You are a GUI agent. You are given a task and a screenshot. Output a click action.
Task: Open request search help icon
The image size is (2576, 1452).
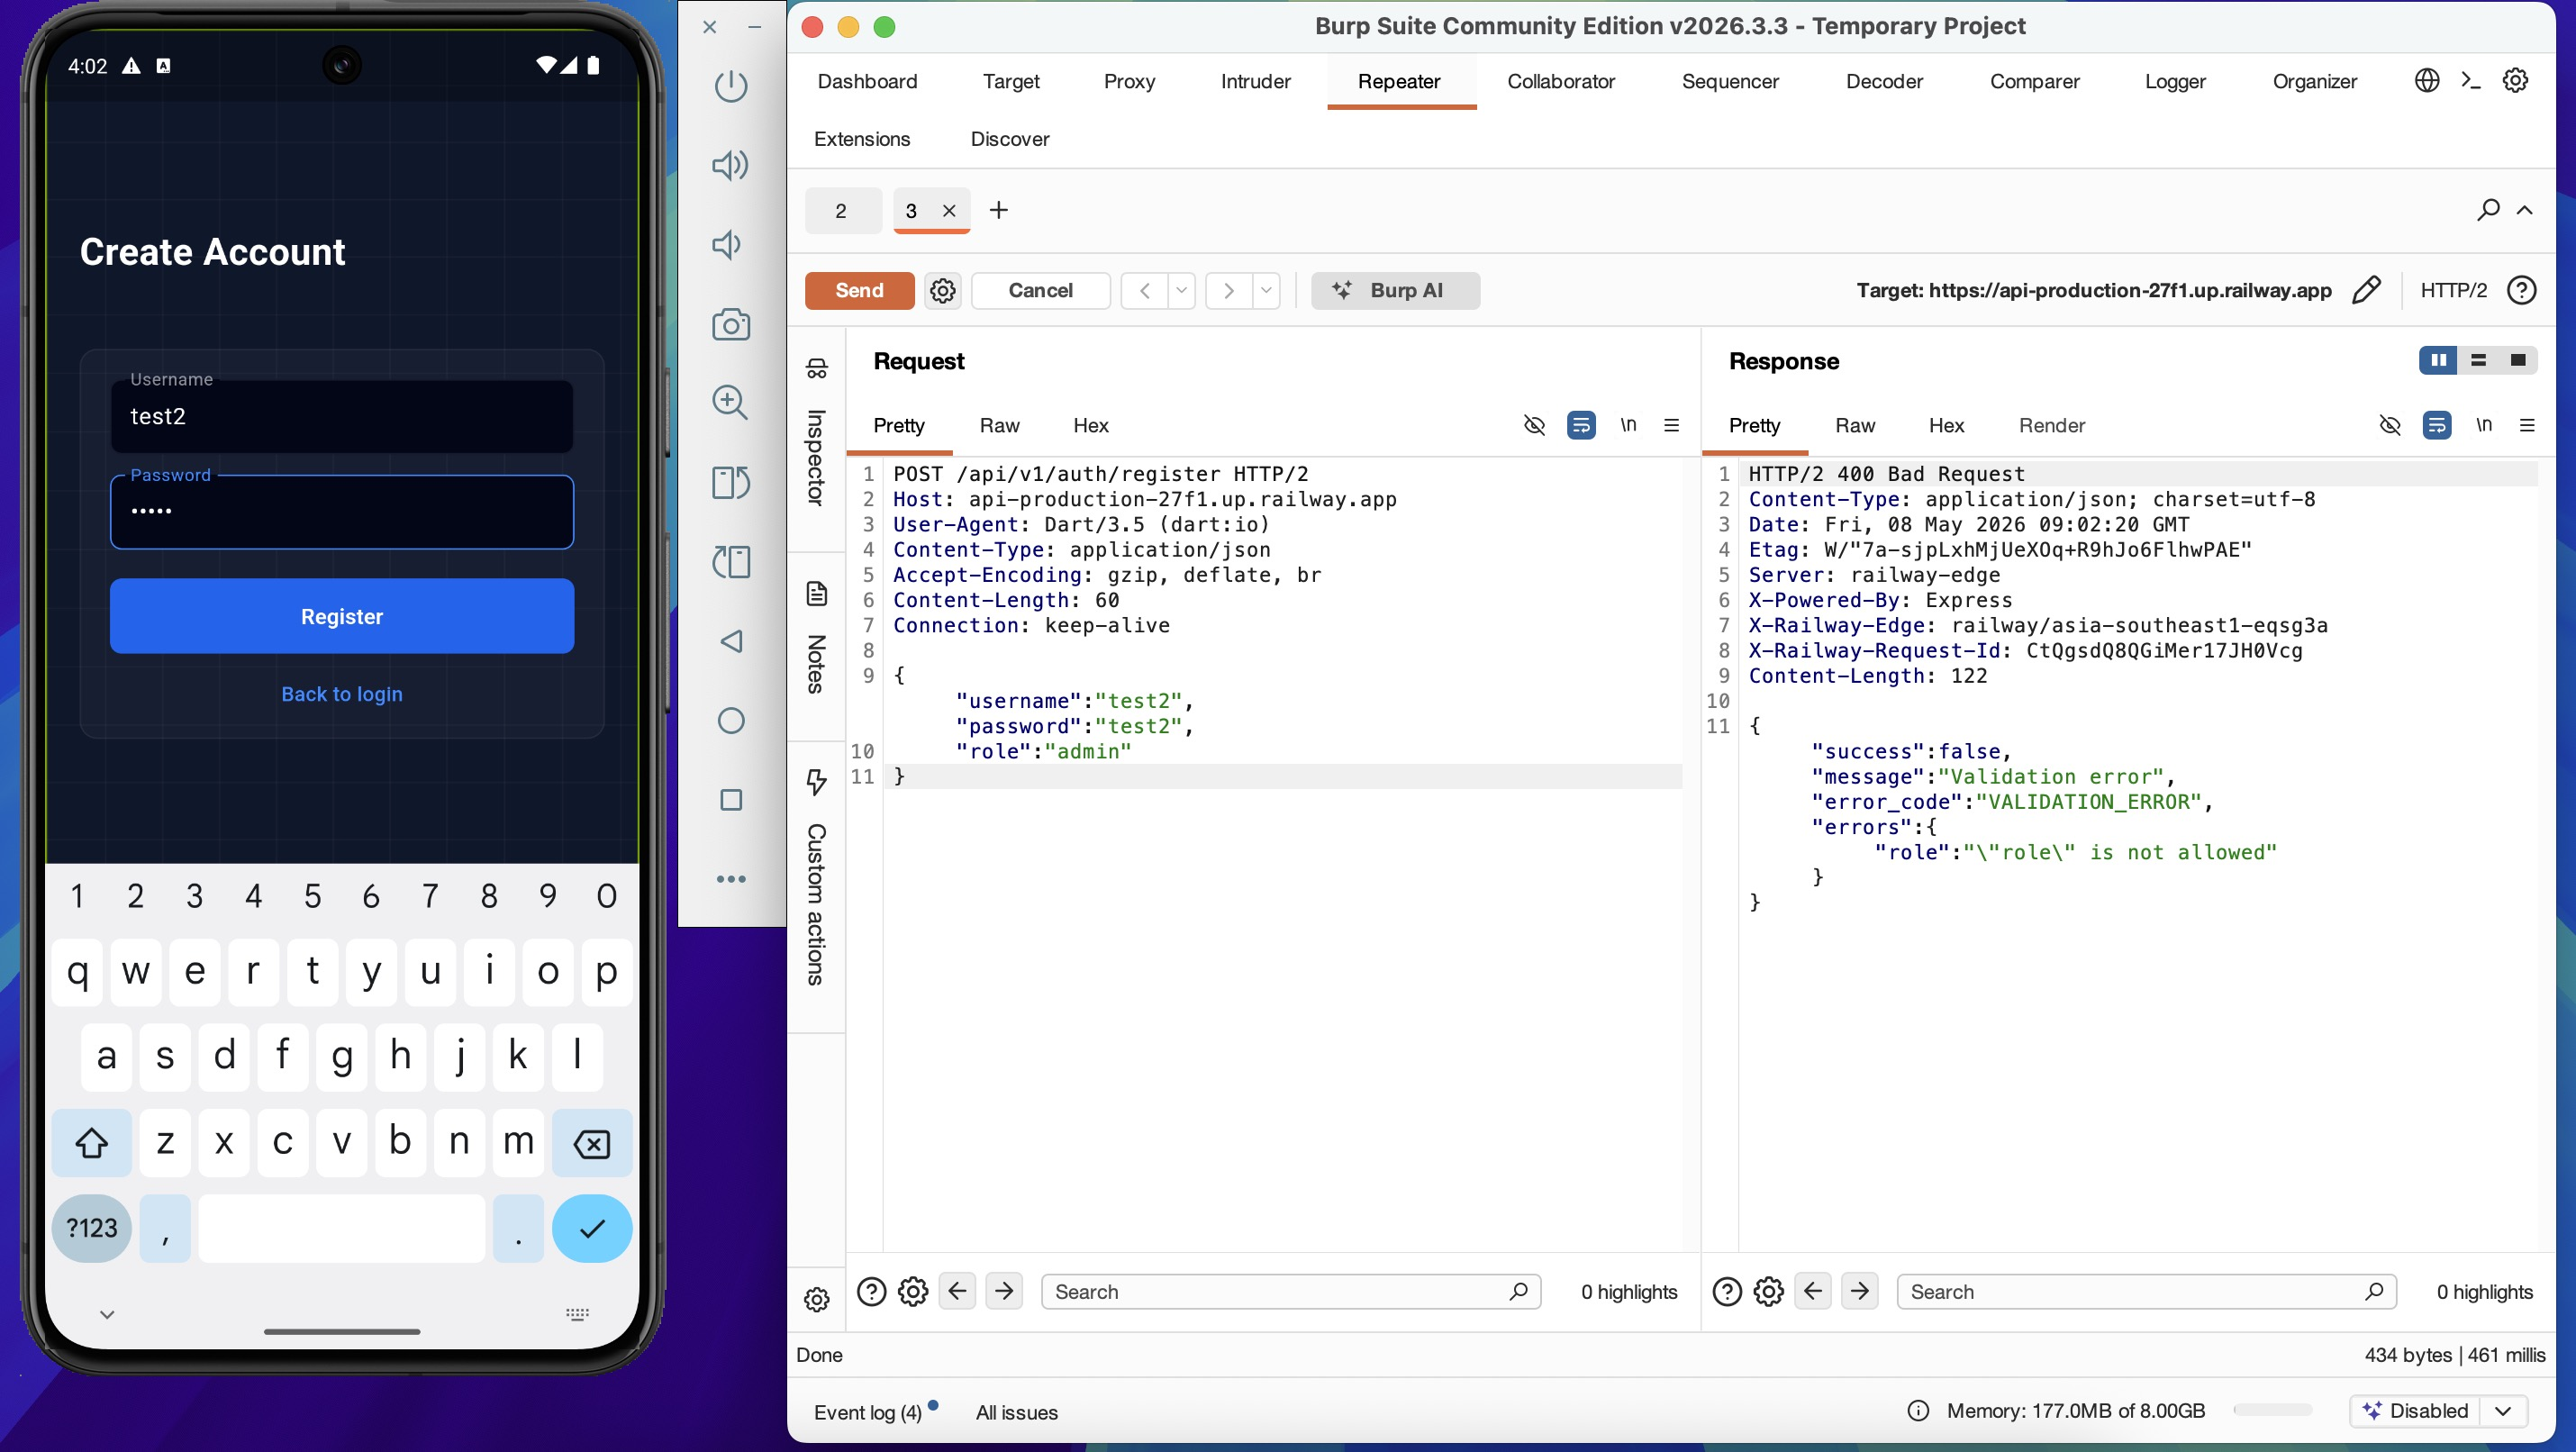[871, 1292]
